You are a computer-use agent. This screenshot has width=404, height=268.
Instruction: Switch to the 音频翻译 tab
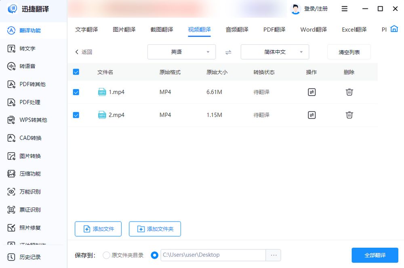(236, 29)
